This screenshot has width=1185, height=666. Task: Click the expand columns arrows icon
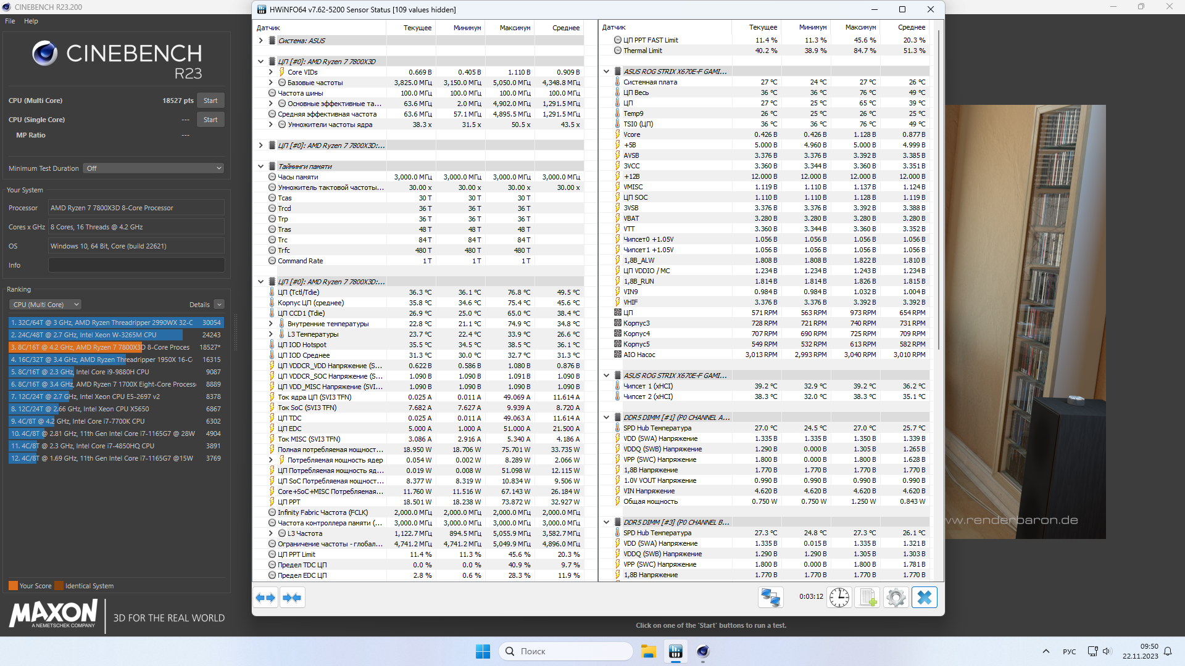265,598
